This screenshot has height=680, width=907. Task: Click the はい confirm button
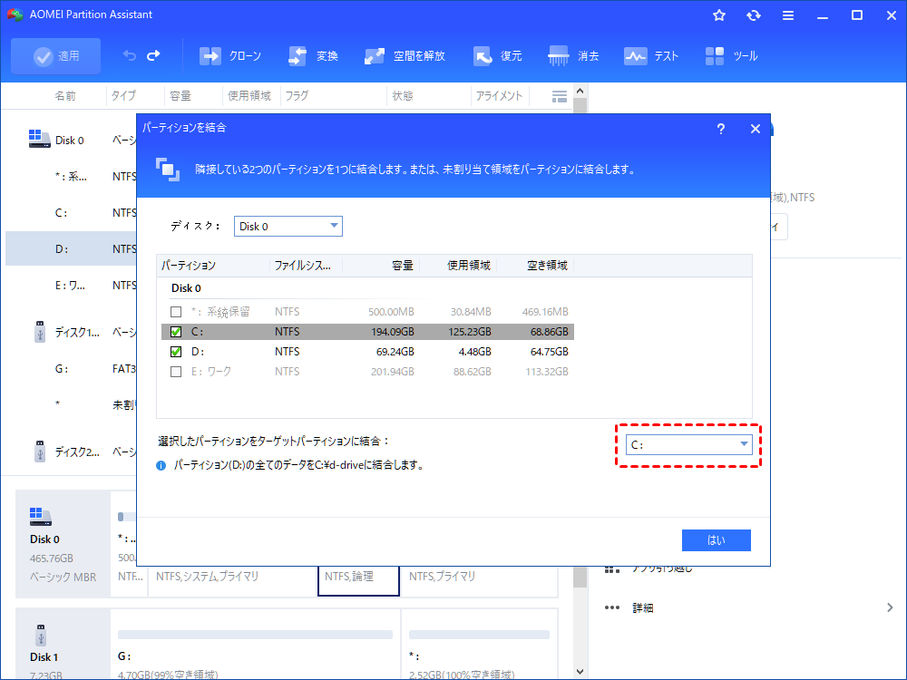[717, 540]
